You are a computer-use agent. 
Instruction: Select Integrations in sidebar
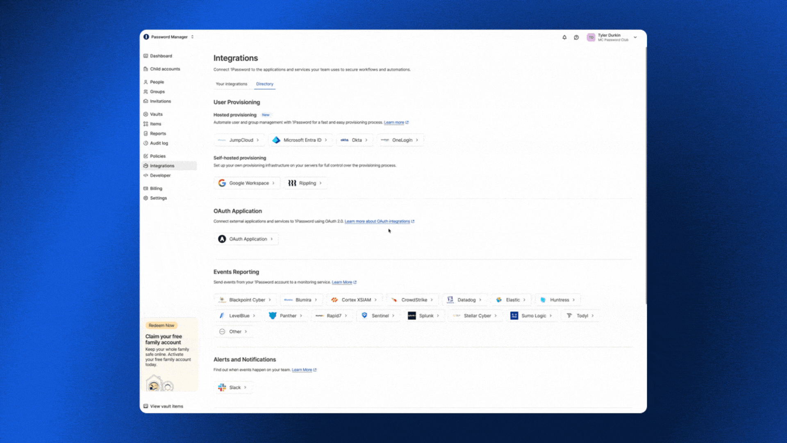[x=169, y=166]
